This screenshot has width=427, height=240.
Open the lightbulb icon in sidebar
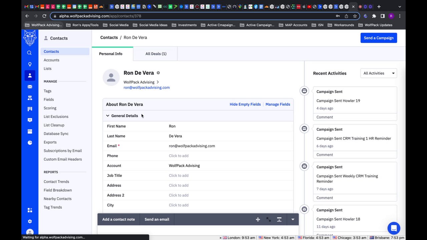click(30, 64)
